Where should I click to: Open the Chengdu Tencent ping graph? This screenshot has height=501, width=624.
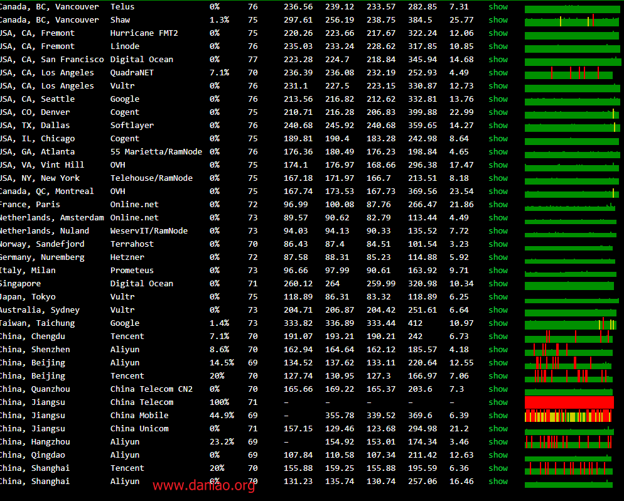tap(569, 337)
